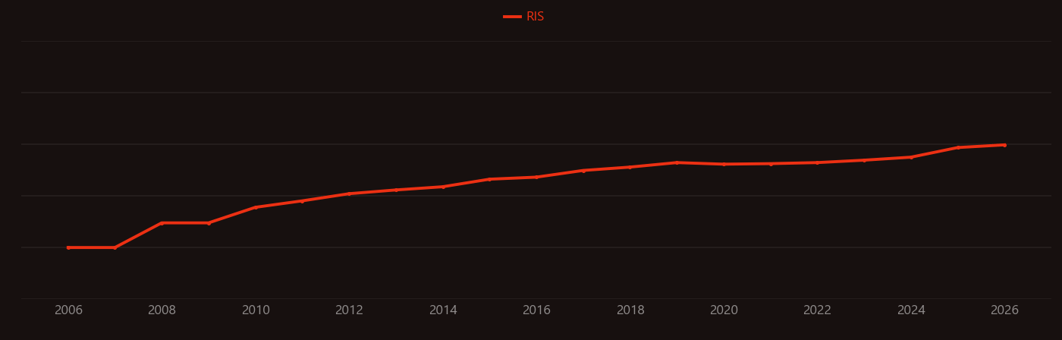This screenshot has width=1062, height=340.
Task: Click the 2024 axis label
Action: 911,310
